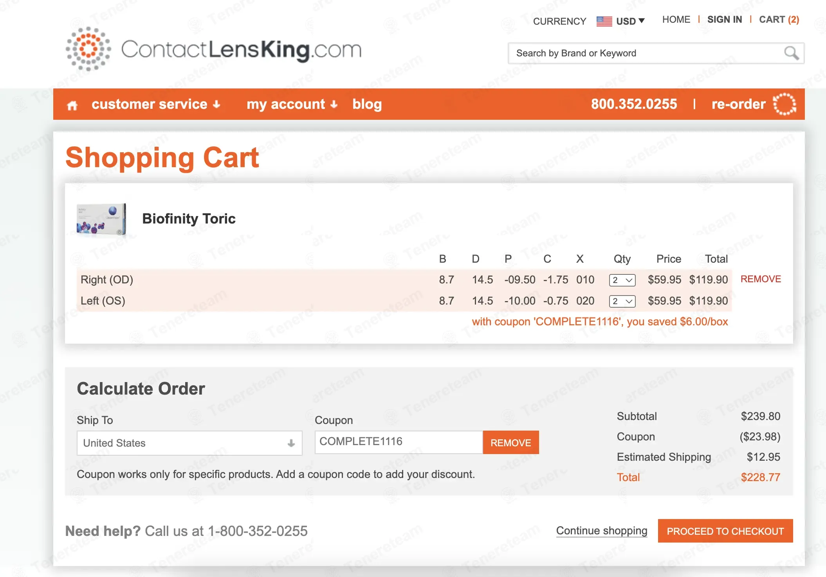Open the Left (OS) quantity dropdown
Viewport: 826px width, 577px height.
(622, 301)
